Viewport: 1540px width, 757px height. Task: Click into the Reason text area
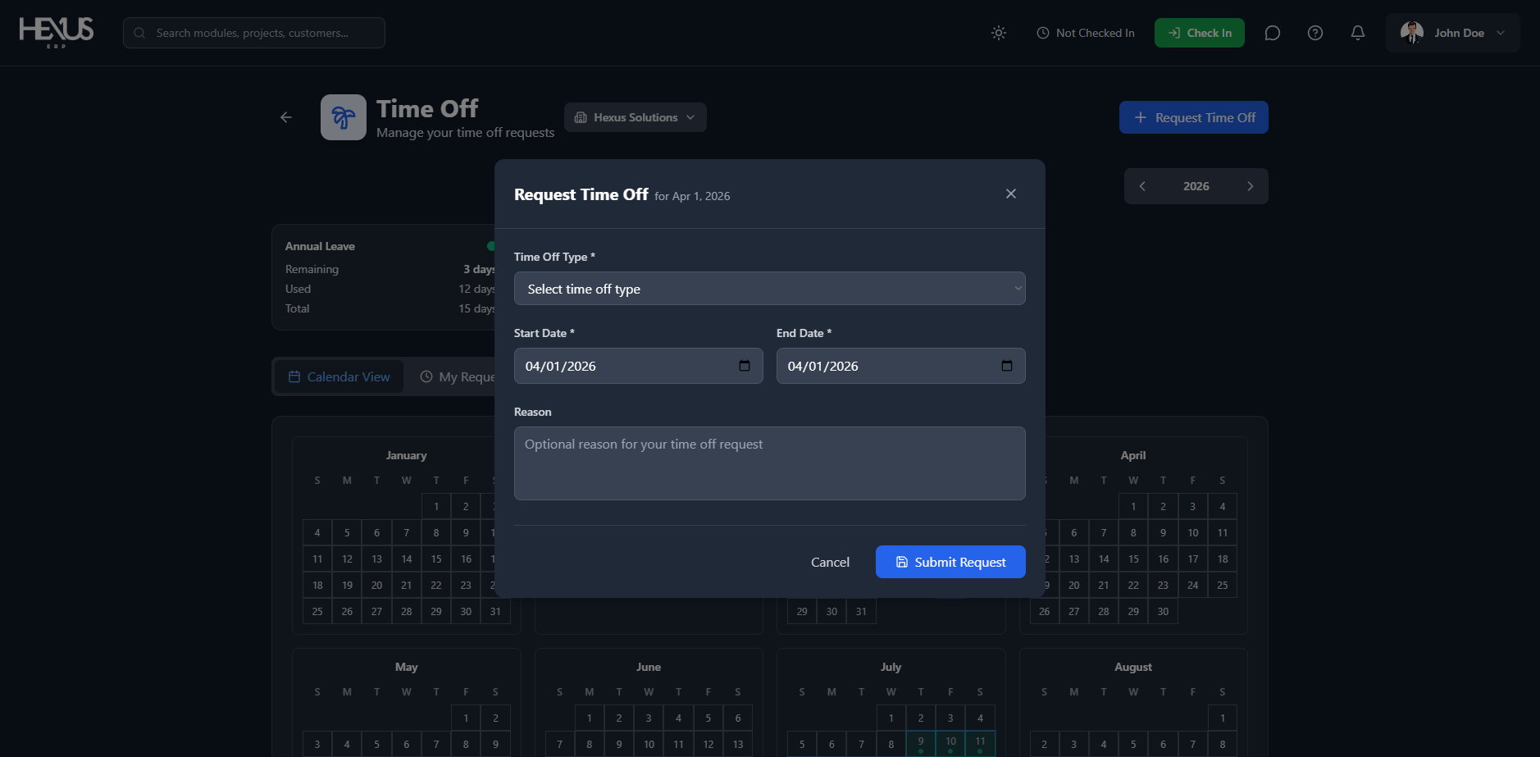(770, 463)
